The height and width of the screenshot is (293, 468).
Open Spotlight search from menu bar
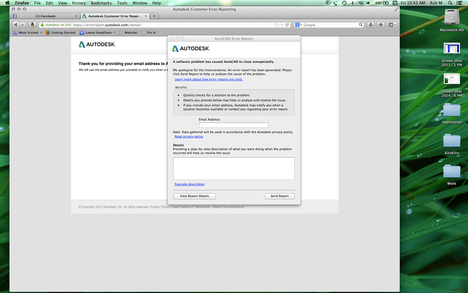450,3
